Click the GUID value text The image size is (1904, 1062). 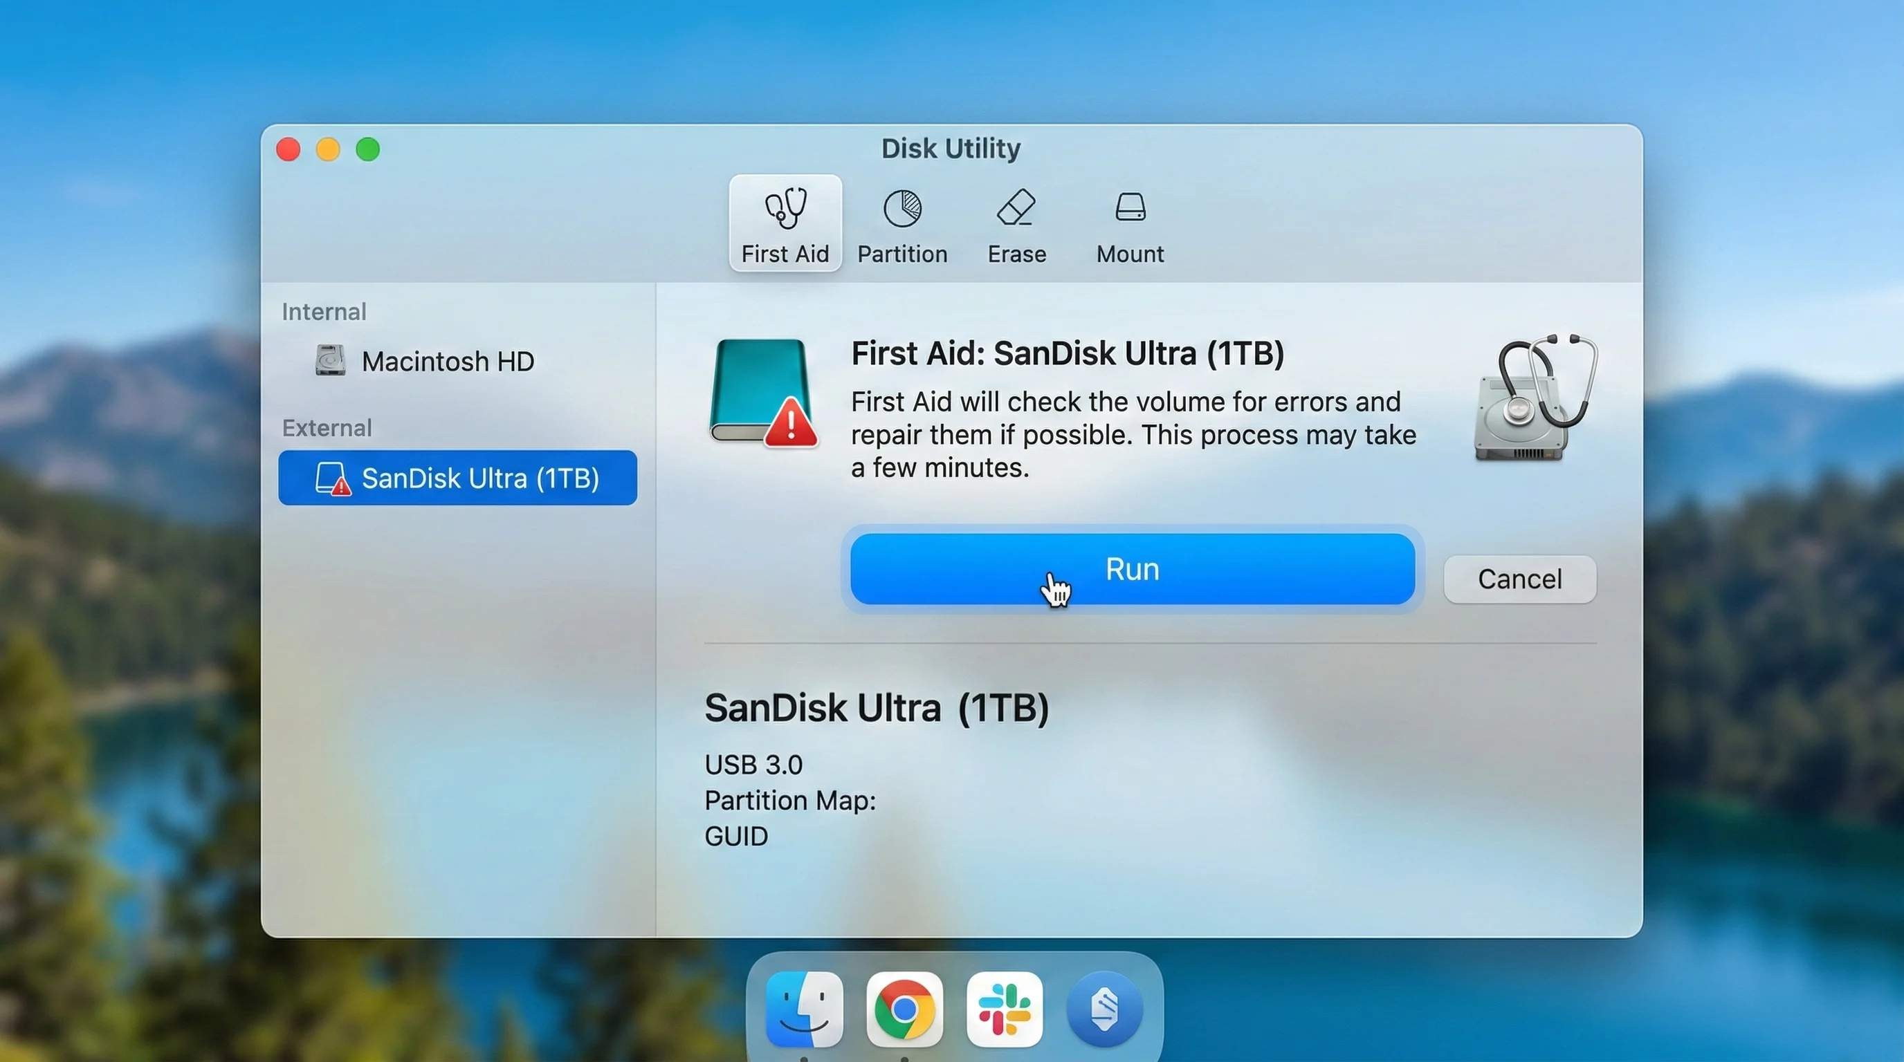pos(736,836)
